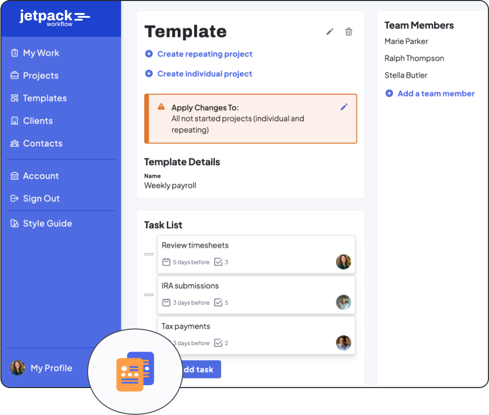
Task: Click checklist icon on Tax payments task
Action: click(218, 343)
